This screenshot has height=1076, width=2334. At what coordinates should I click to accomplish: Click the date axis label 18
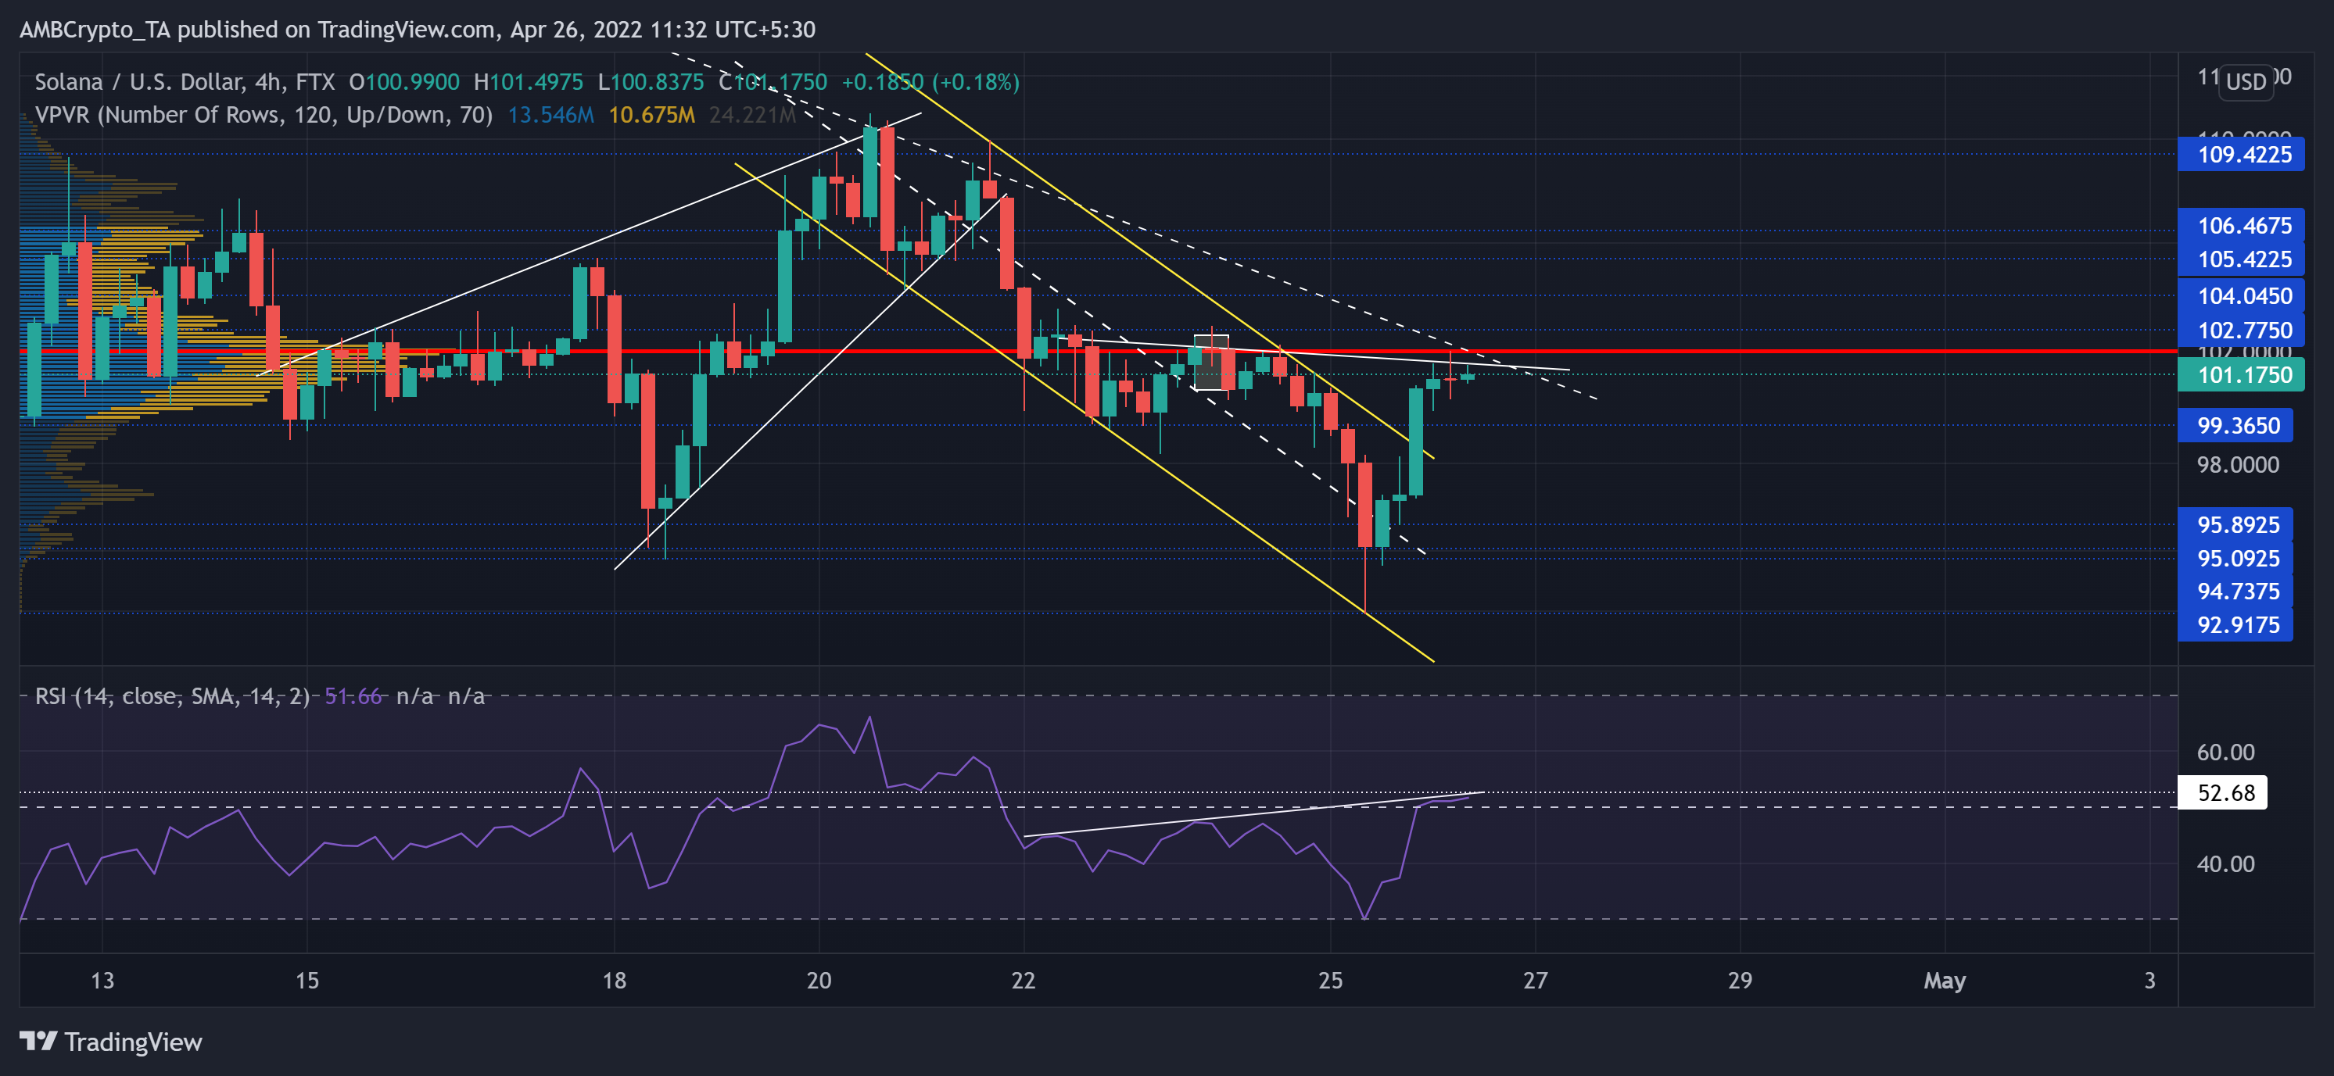tap(615, 980)
